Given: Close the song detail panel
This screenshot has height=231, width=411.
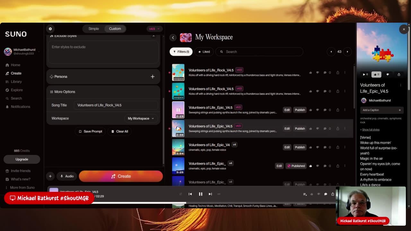Looking at the screenshot, I should click(404, 29).
